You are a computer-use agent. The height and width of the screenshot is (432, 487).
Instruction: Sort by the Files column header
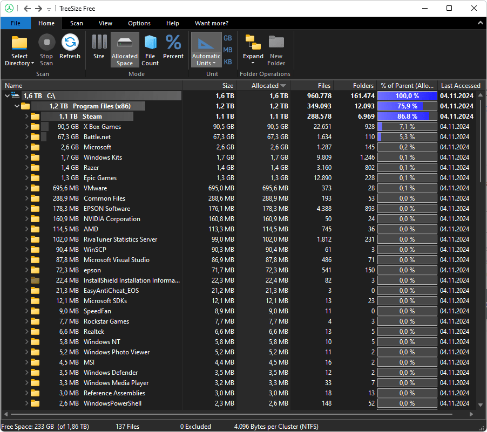[324, 86]
